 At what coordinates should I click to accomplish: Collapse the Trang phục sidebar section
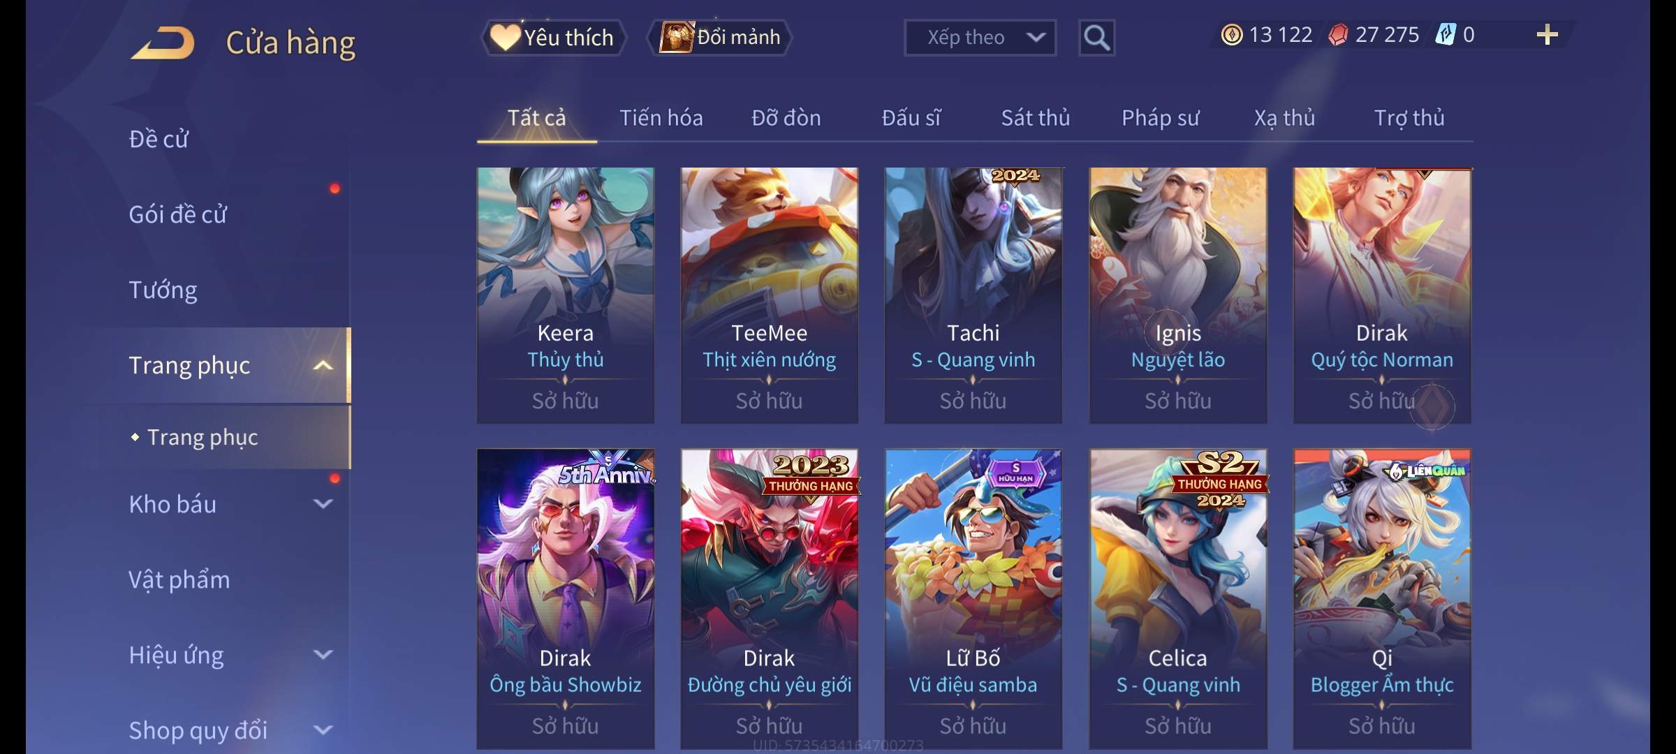(323, 365)
